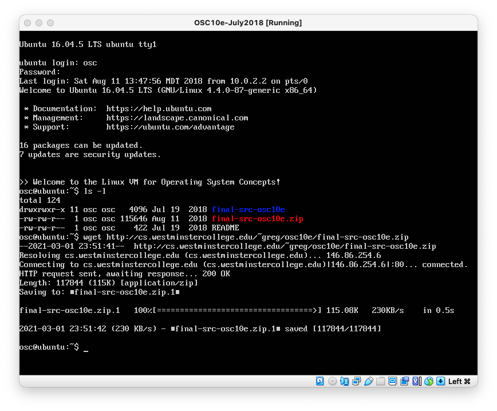Click the mouse integration status icon
The height and width of the screenshot is (411, 497).
tap(428, 381)
